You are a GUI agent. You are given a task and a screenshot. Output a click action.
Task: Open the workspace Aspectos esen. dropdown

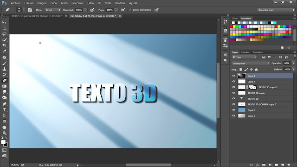point(276,10)
